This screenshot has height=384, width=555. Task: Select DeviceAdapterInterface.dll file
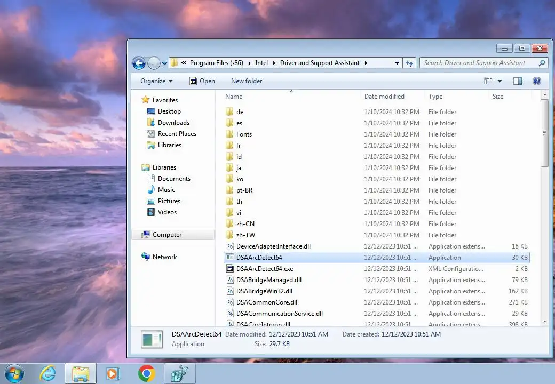377,246
